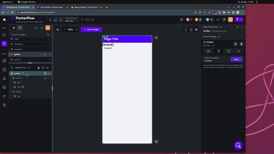
Task: Click the canvas settings icon left of zoom
Action: [58, 30]
